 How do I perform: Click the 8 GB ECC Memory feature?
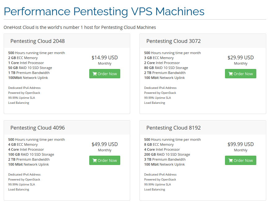159,144
